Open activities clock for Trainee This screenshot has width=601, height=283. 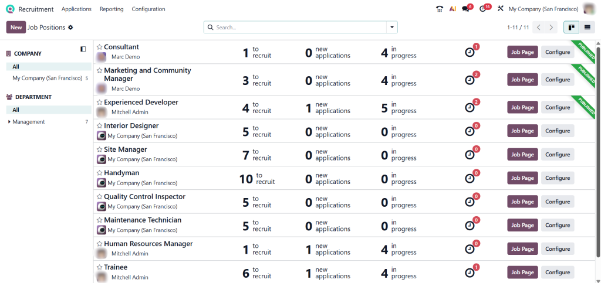(470, 272)
